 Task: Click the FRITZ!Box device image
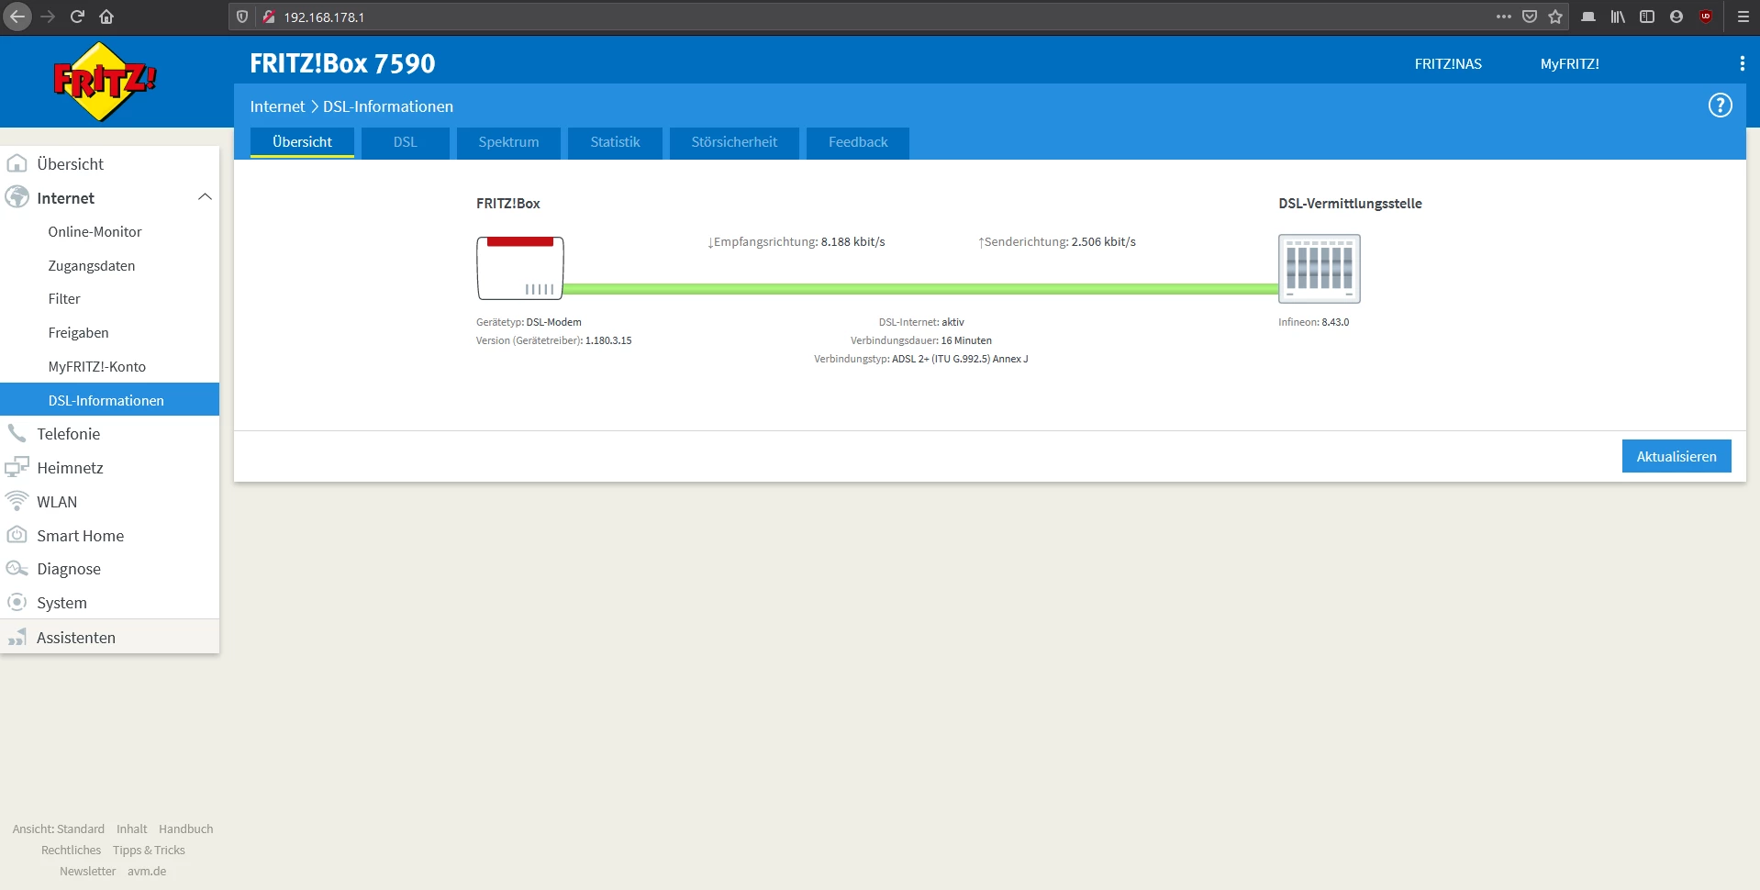[520, 268]
